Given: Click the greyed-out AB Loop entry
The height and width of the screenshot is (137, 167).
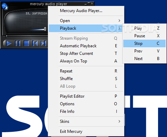Looking at the screenshot, I should 86,86.
